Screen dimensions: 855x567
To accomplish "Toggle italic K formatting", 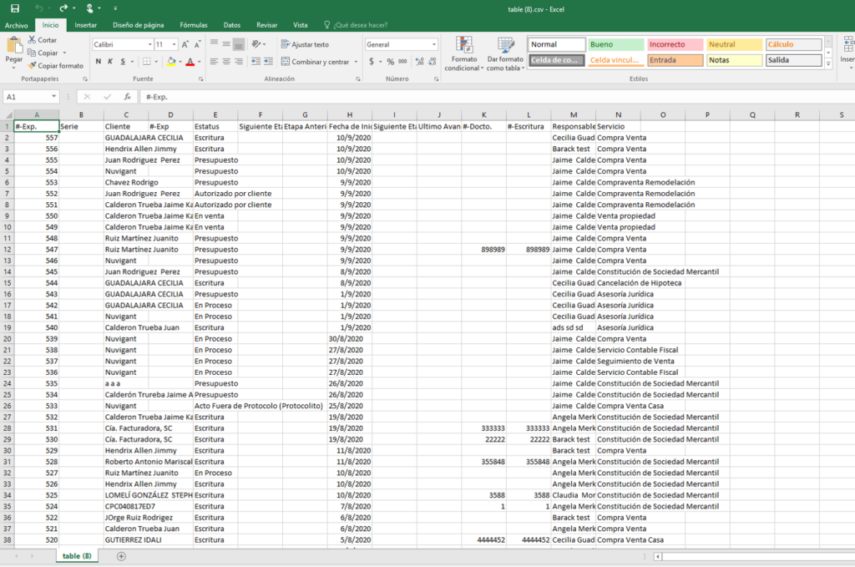I will click(x=110, y=62).
